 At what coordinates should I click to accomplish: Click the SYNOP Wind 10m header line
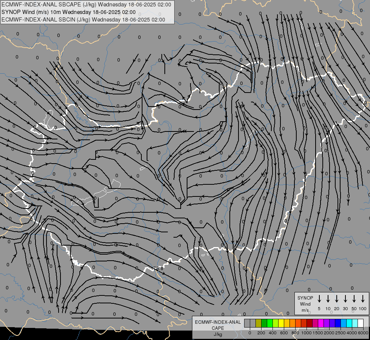68,12
